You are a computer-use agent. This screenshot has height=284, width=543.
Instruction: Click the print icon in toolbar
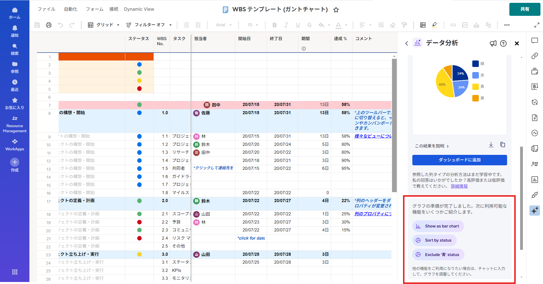tap(49, 25)
